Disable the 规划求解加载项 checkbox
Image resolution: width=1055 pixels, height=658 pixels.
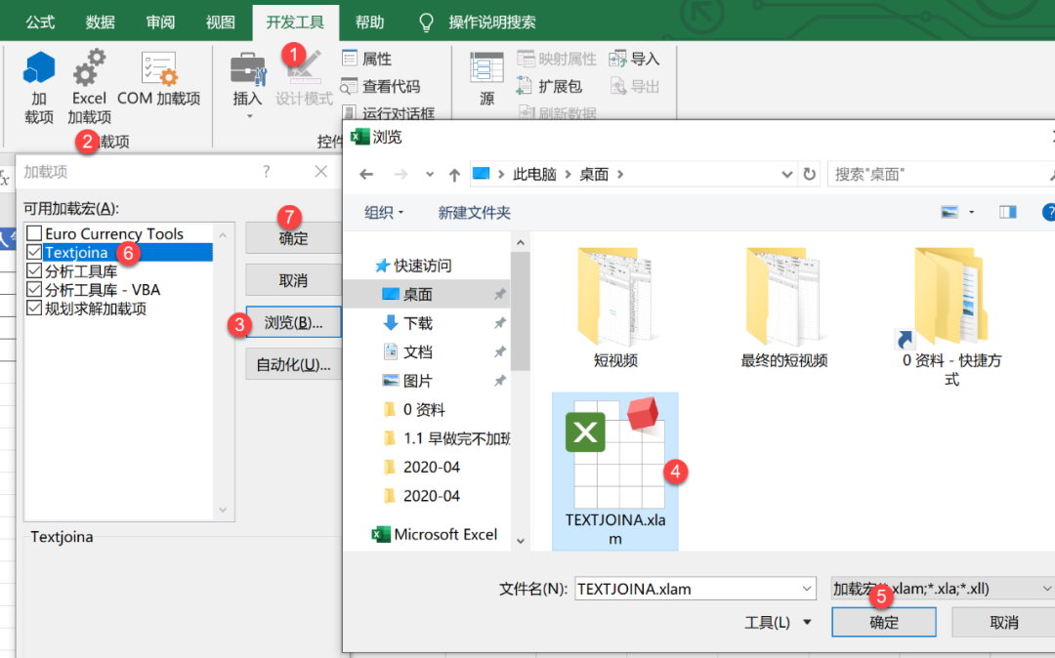33,308
